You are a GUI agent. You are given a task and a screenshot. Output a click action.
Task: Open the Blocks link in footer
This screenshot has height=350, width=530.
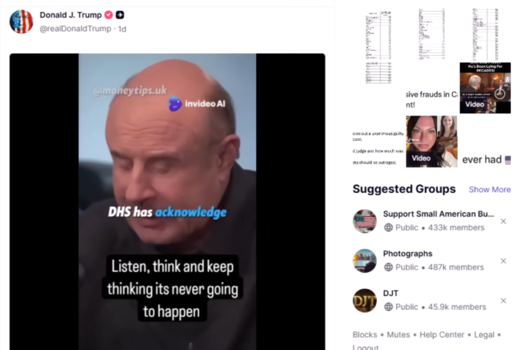click(x=364, y=335)
